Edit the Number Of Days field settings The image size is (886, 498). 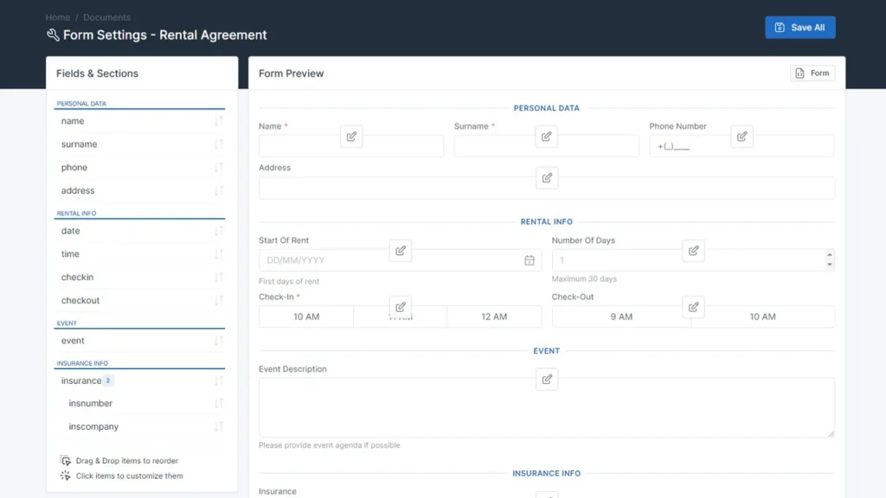coord(693,251)
